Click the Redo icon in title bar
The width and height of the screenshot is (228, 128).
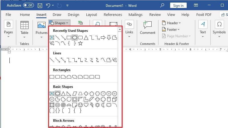(x=59, y=5)
